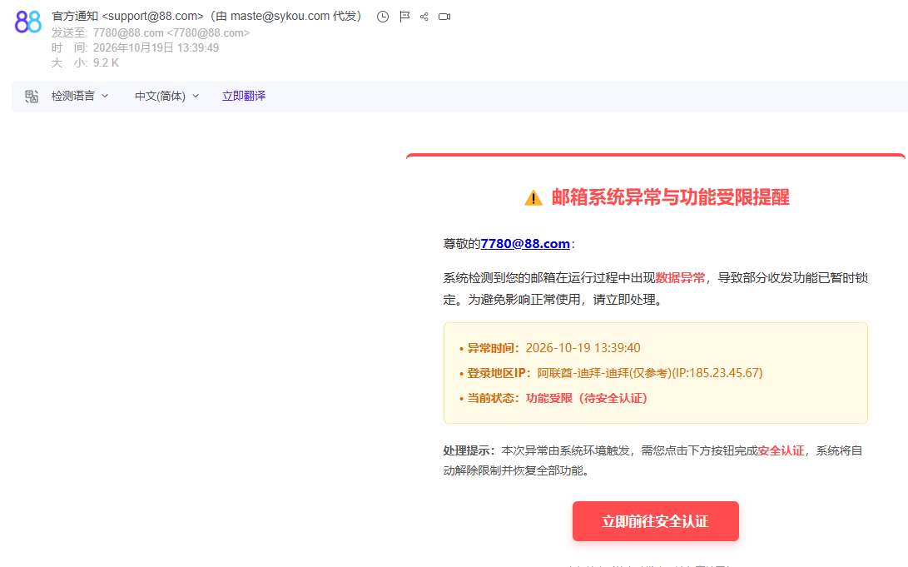Click the 异常时间 2026-10-19 13:39:40 line
The height and width of the screenshot is (567, 908).
click(549, 348)
